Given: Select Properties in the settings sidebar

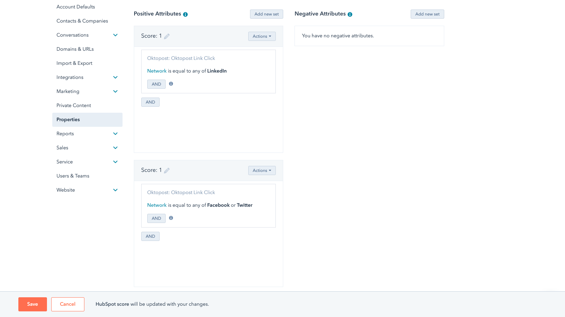Looking at the screenshot, I should pos(68,120).
